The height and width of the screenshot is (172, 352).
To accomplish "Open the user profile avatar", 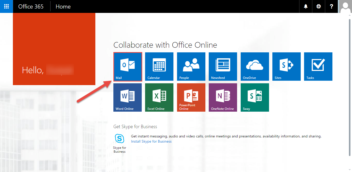I will 345,6.
